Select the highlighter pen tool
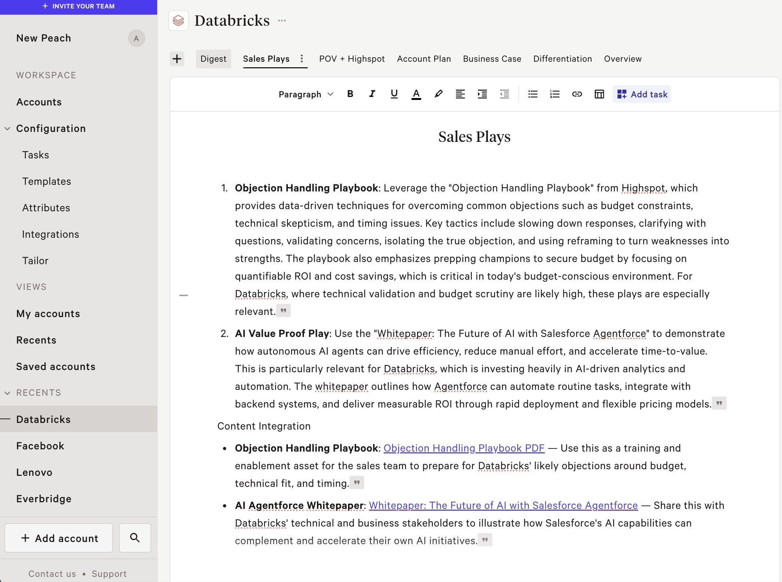 (x=438, y=94)
